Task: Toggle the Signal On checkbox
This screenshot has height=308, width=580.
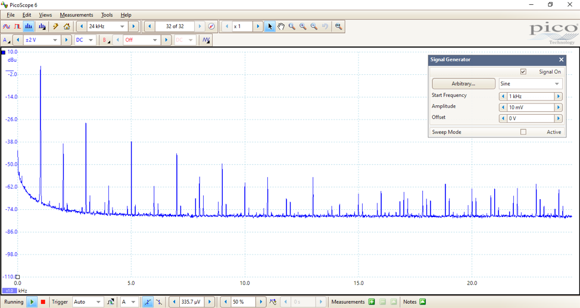Action: 523,71
